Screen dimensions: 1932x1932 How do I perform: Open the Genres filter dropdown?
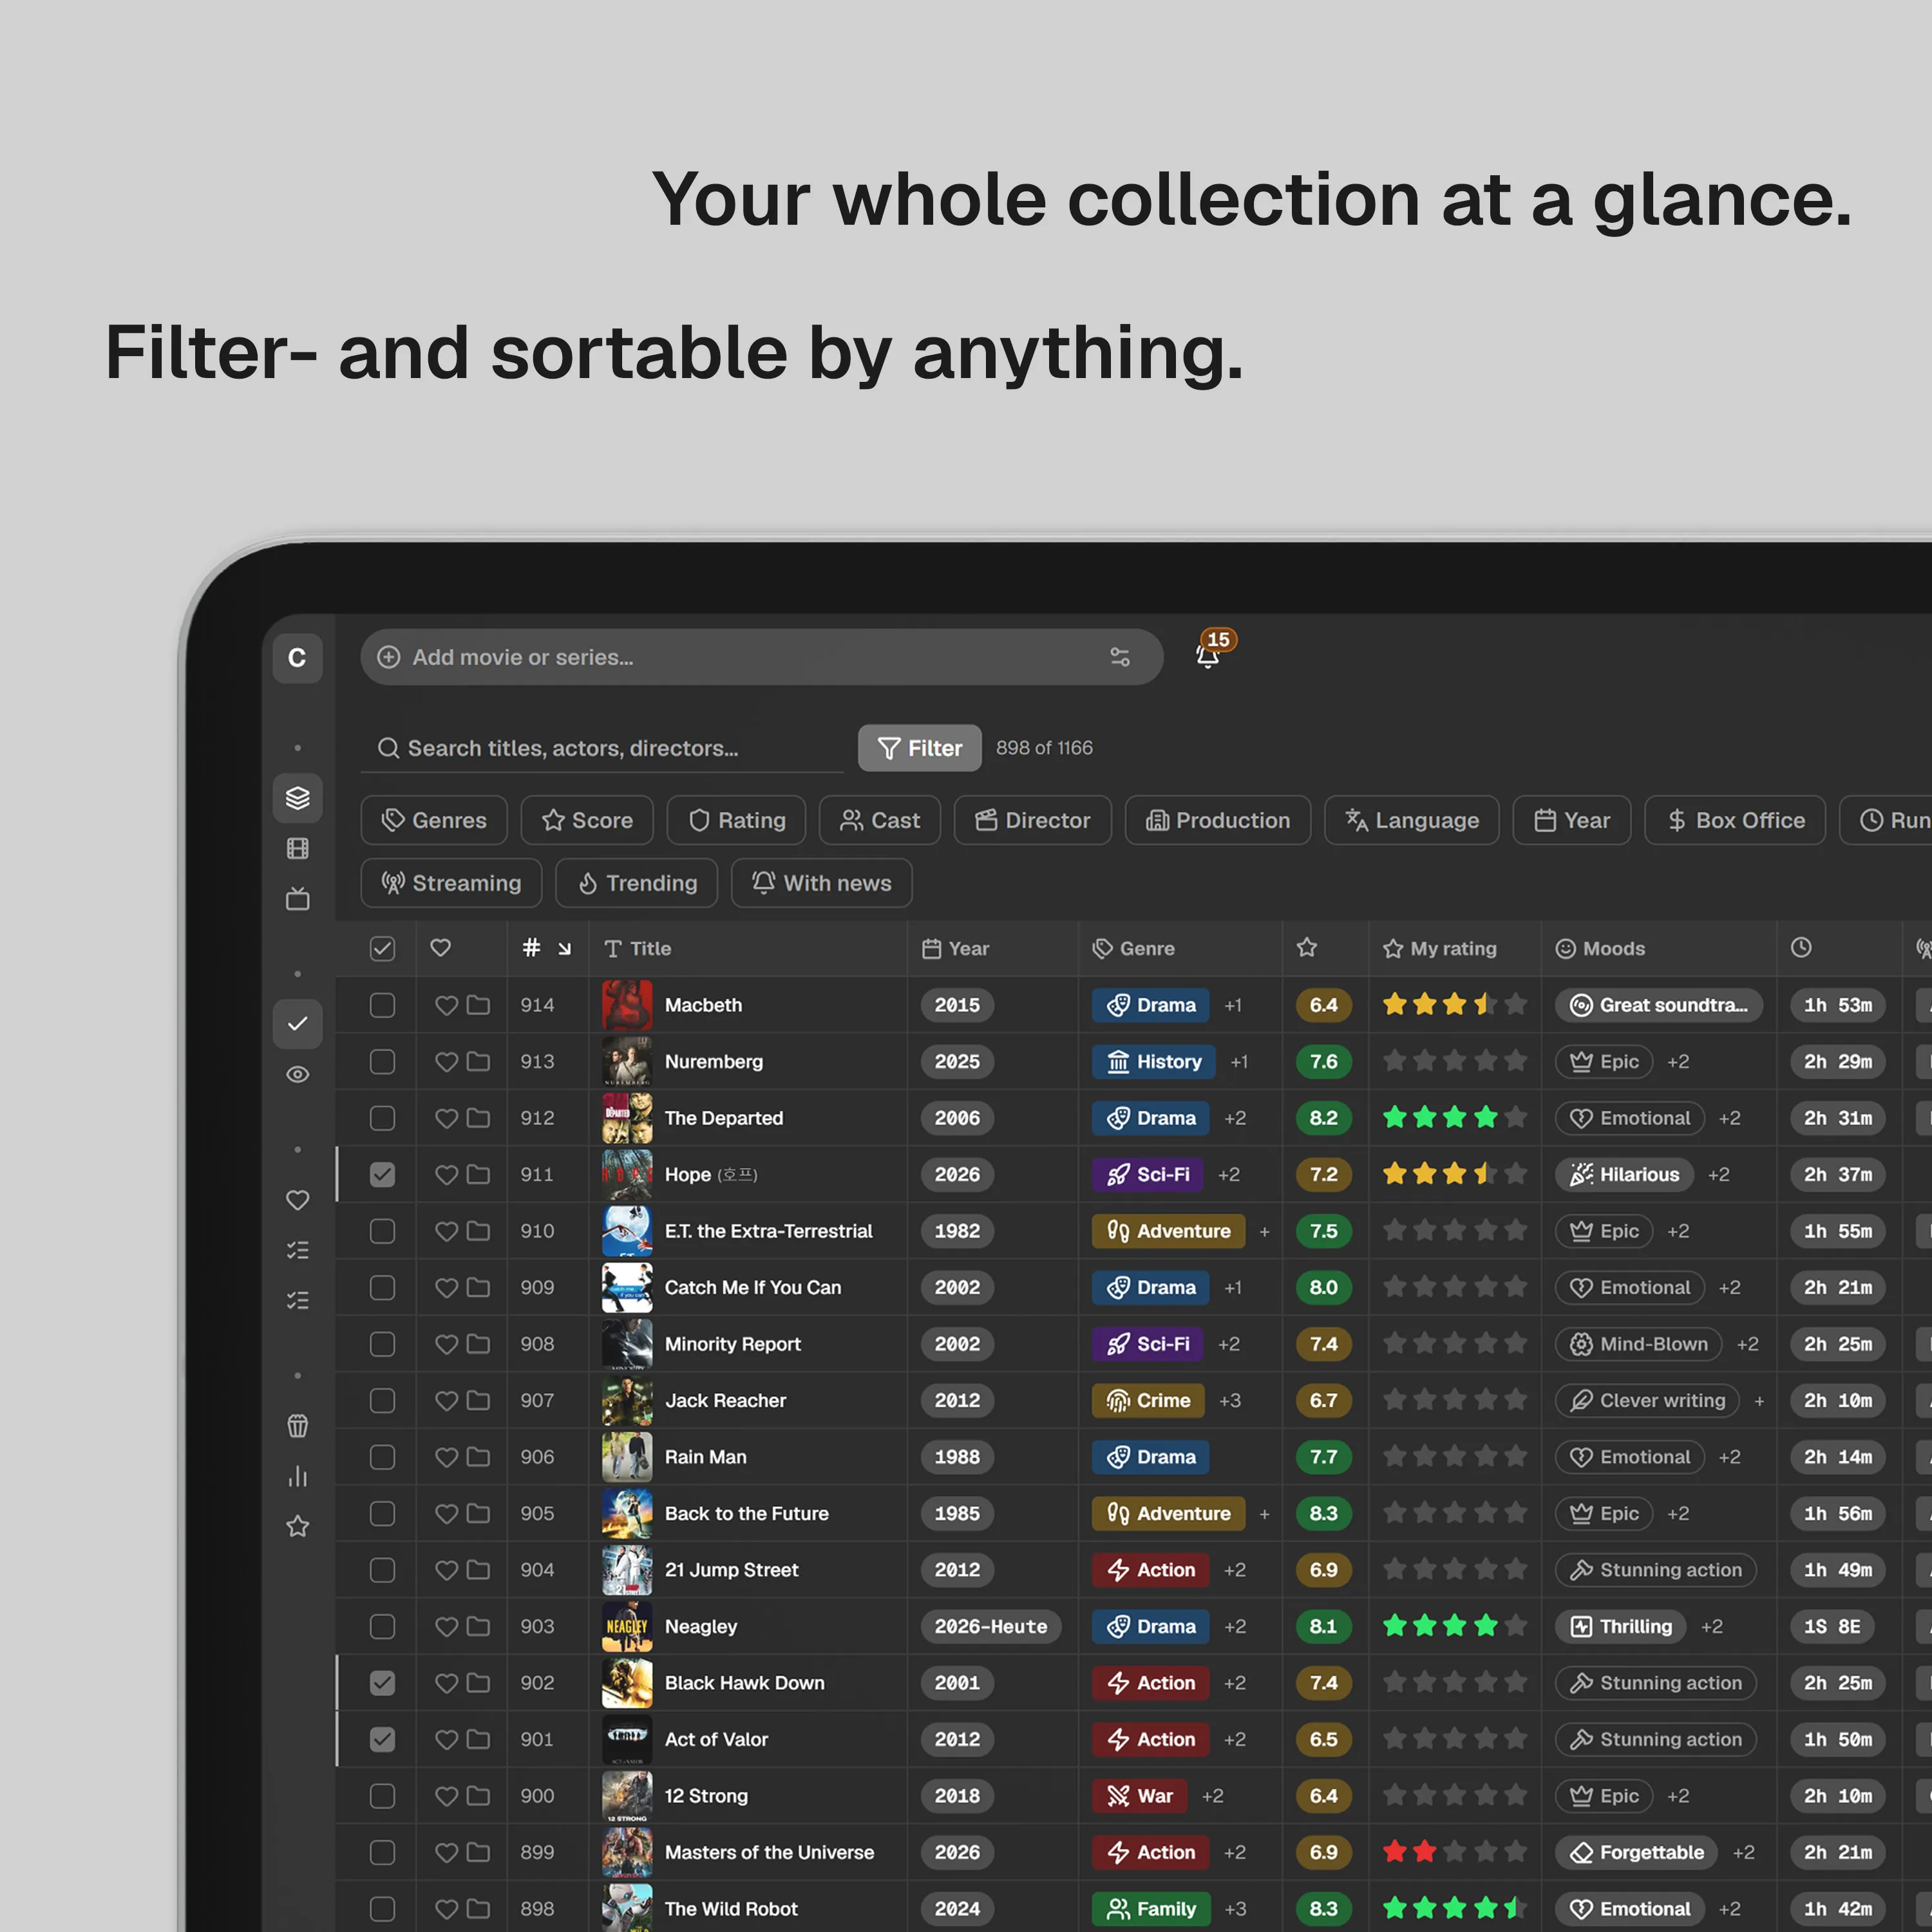click(x=434, y=820)
